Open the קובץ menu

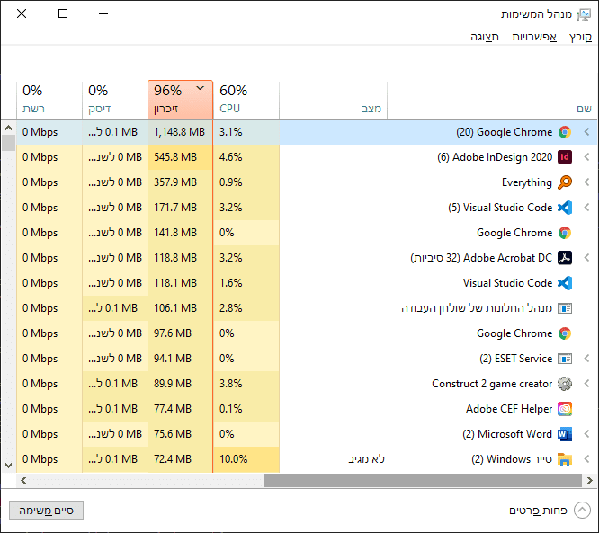click(581, 37)
